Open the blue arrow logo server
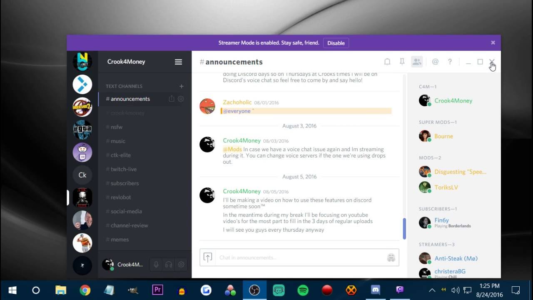Image resolution: width=533 pixels, height=300 pixels. click(x=82, y=85)
